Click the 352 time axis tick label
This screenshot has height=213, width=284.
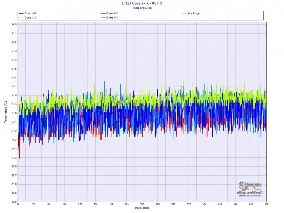(x=189, y=204)
